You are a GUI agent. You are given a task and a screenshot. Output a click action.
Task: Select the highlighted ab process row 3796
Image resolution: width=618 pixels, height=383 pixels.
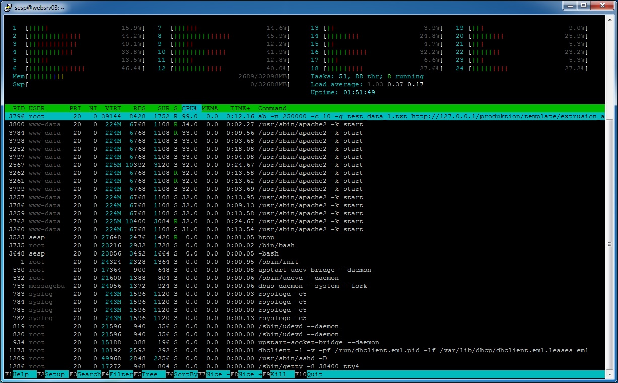(304, 116)
